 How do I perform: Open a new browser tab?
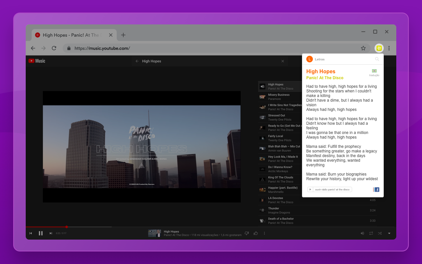[123, 35]
